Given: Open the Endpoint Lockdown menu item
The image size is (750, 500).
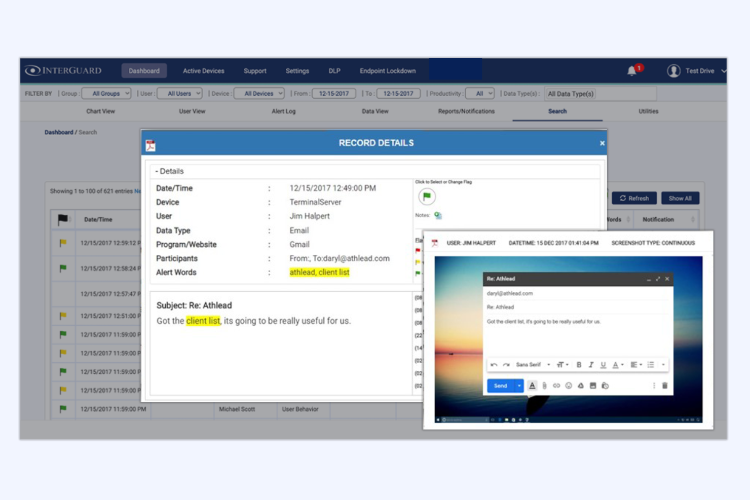Looking at the screenshot, I should pyautogui.click(x=388, y=71).
